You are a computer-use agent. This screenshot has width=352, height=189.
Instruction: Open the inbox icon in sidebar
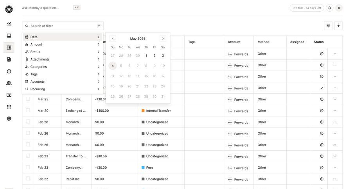[x=9, y=36]
